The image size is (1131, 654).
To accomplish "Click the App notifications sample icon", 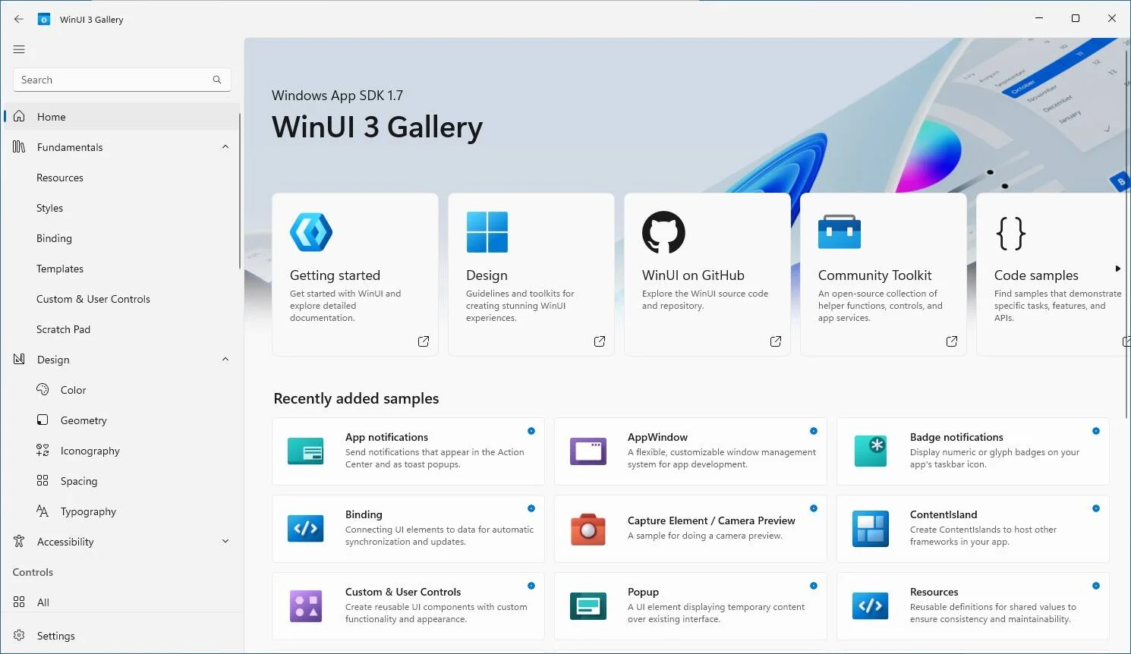I will click(x=306, y=451).
